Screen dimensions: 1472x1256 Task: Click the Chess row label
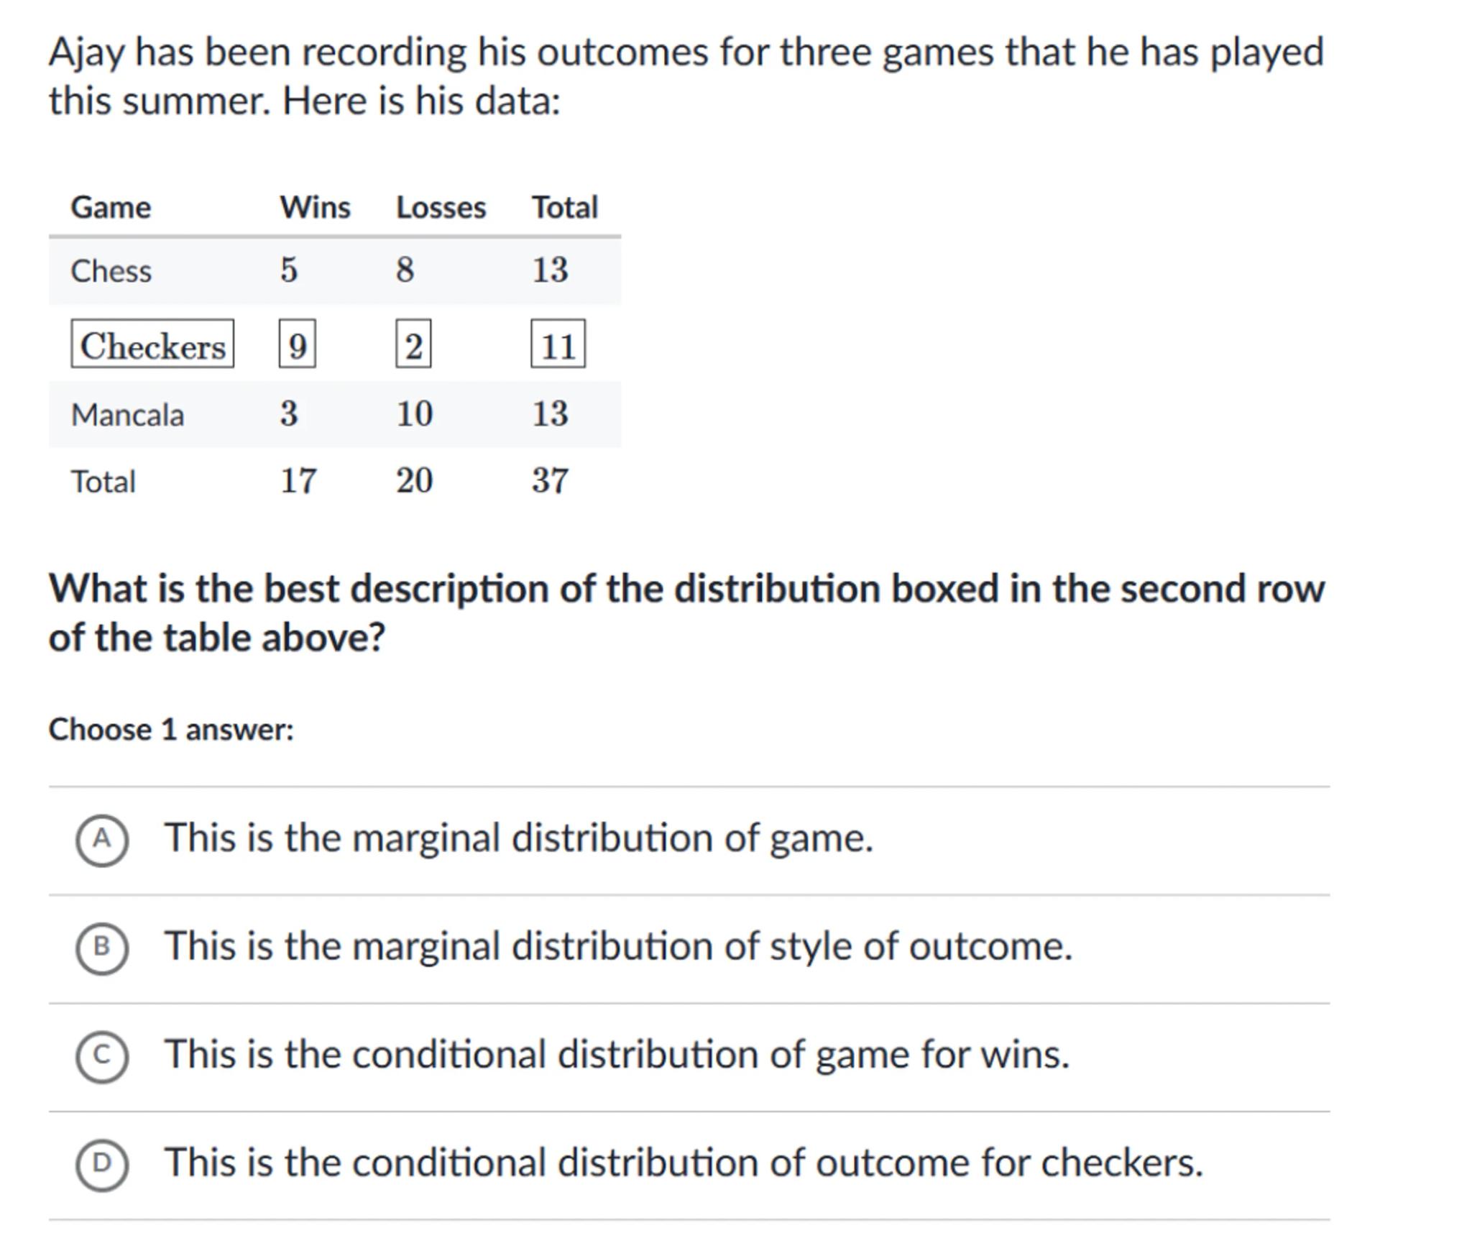tap(111, 271)
